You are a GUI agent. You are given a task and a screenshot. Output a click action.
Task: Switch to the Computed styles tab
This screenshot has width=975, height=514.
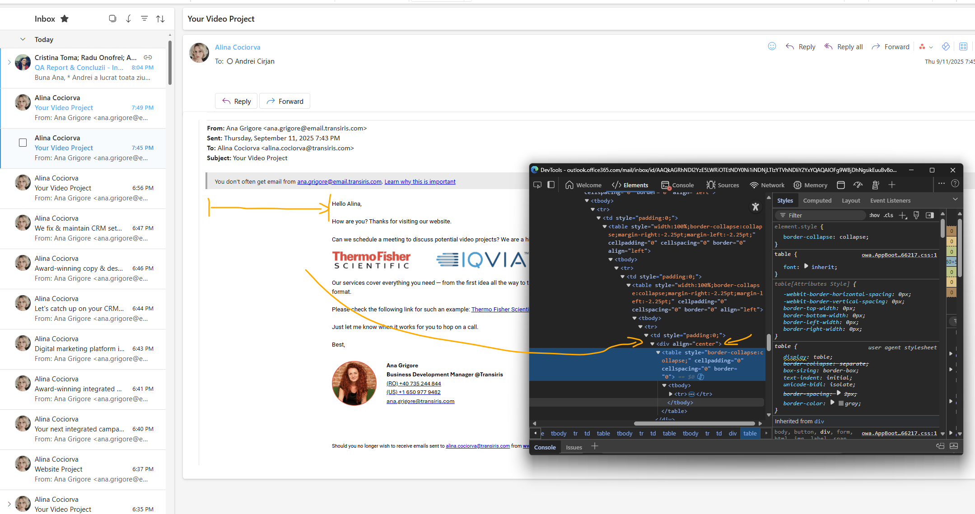tap(817, 200)
